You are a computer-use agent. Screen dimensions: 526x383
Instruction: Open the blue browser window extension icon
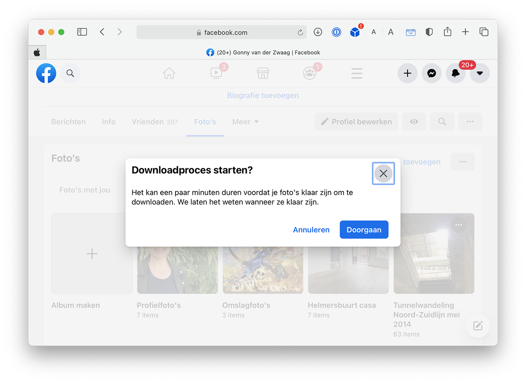click(x=411, y=32)
